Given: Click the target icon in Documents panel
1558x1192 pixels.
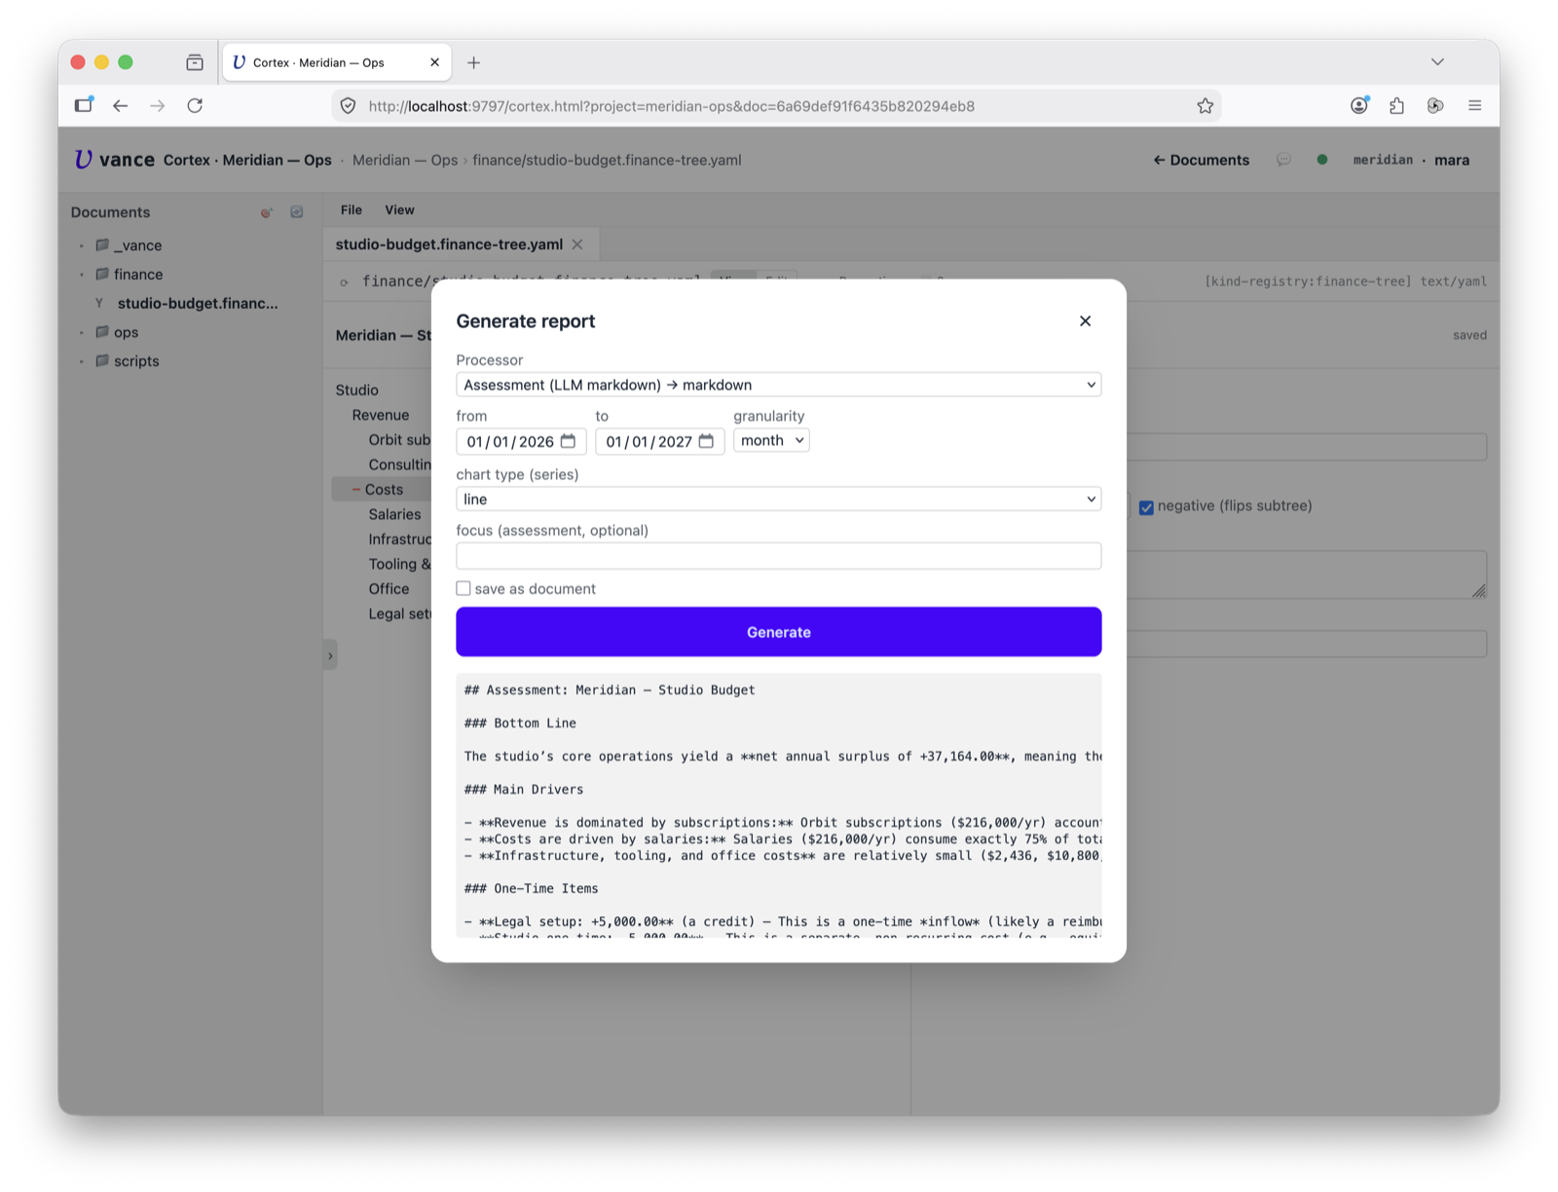Looking at the screenshot, I should [x=266, y=212].
